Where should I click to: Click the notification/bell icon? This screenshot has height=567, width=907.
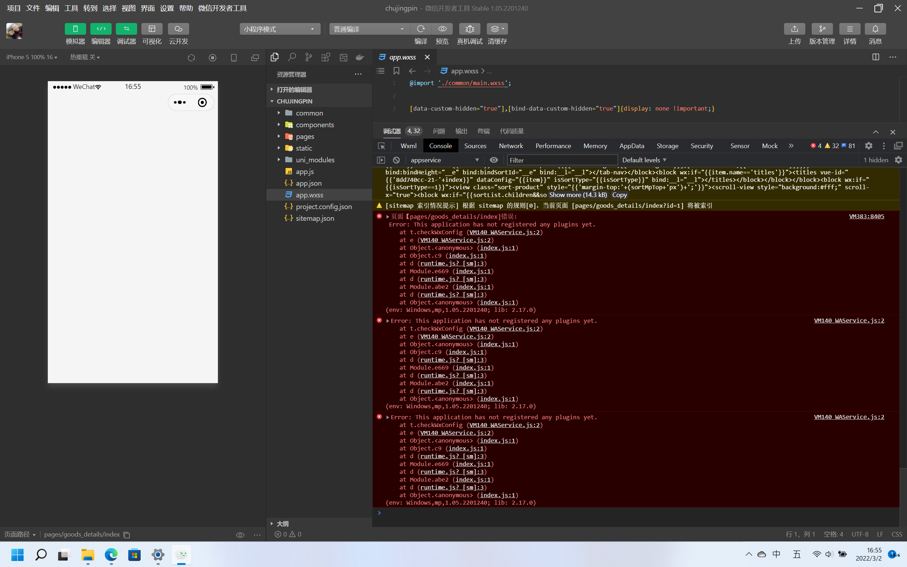click(x=875, y=29)
